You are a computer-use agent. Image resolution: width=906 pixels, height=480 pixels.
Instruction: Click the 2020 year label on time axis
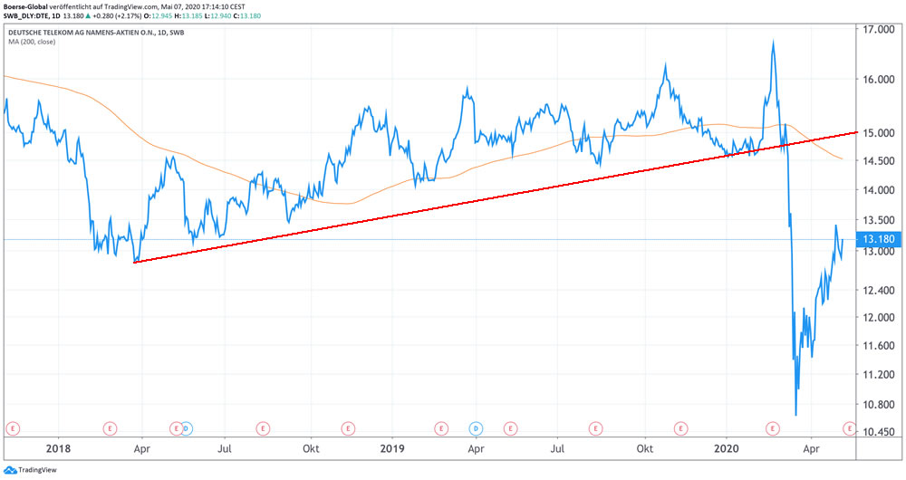(727, 448)
